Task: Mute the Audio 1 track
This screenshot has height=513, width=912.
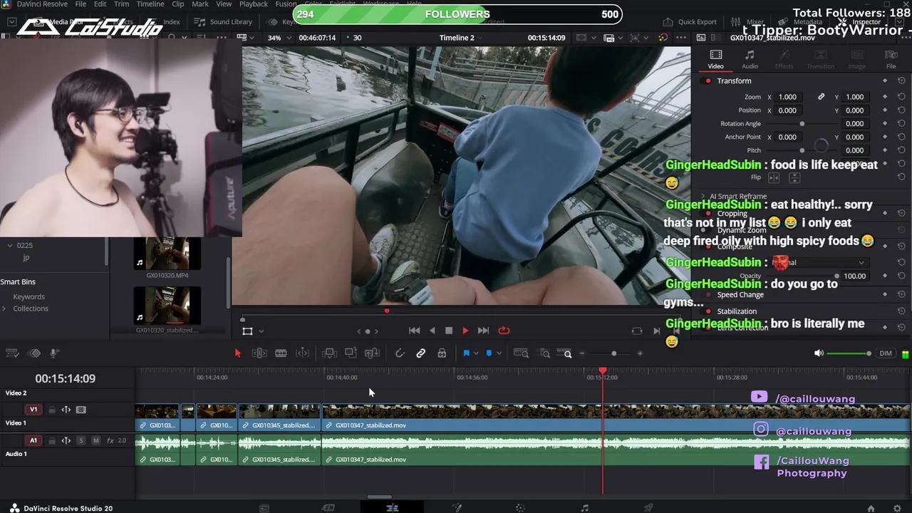Action: [95, 441]
